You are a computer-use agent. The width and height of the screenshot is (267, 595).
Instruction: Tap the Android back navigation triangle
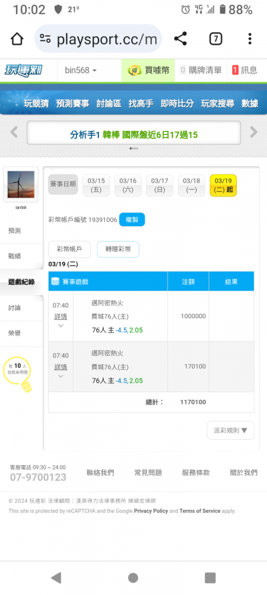coord(56,578)
